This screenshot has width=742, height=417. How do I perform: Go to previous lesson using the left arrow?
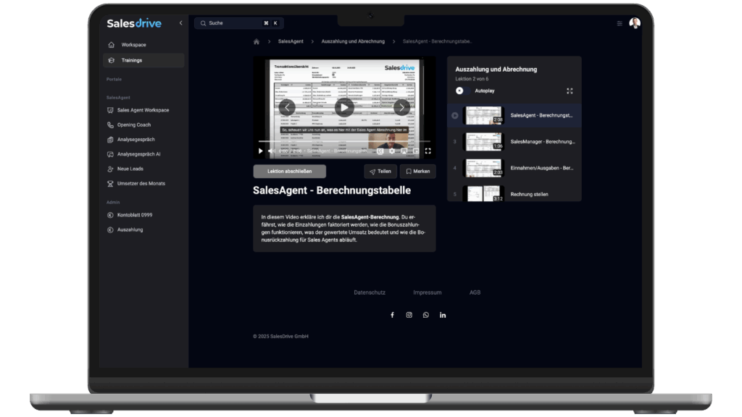tap(287, 108)
